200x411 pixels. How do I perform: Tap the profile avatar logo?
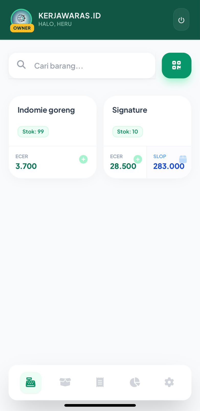[21, 17]
